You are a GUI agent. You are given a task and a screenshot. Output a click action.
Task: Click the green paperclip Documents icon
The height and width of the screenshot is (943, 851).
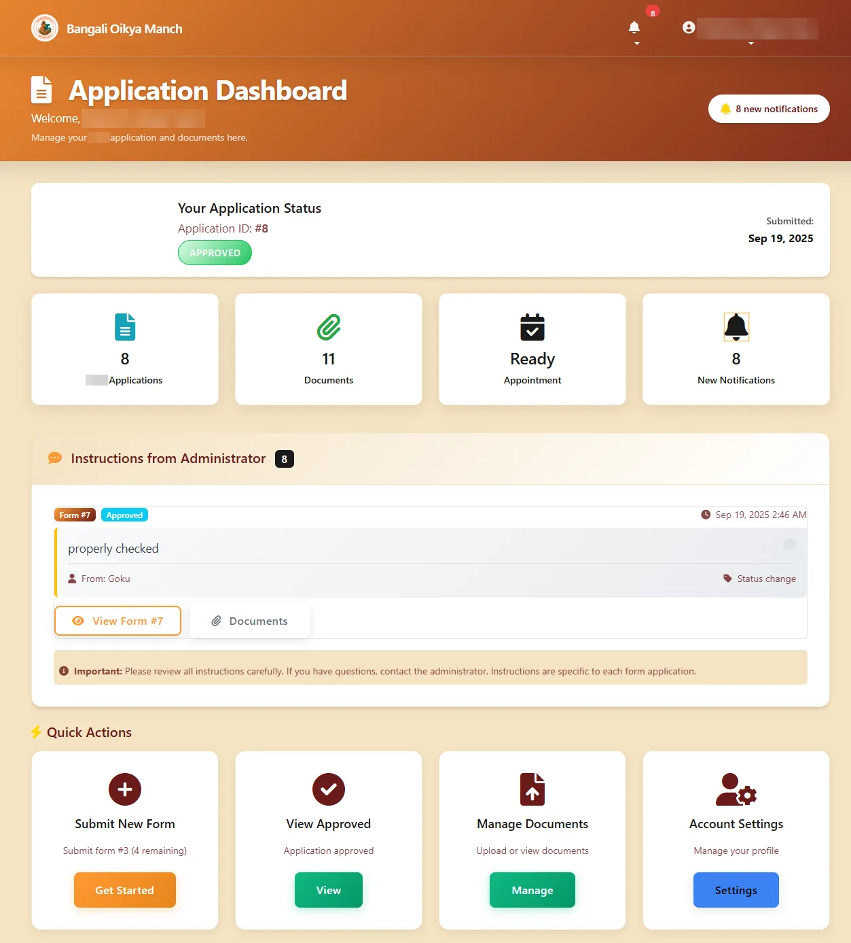point(329,327)
